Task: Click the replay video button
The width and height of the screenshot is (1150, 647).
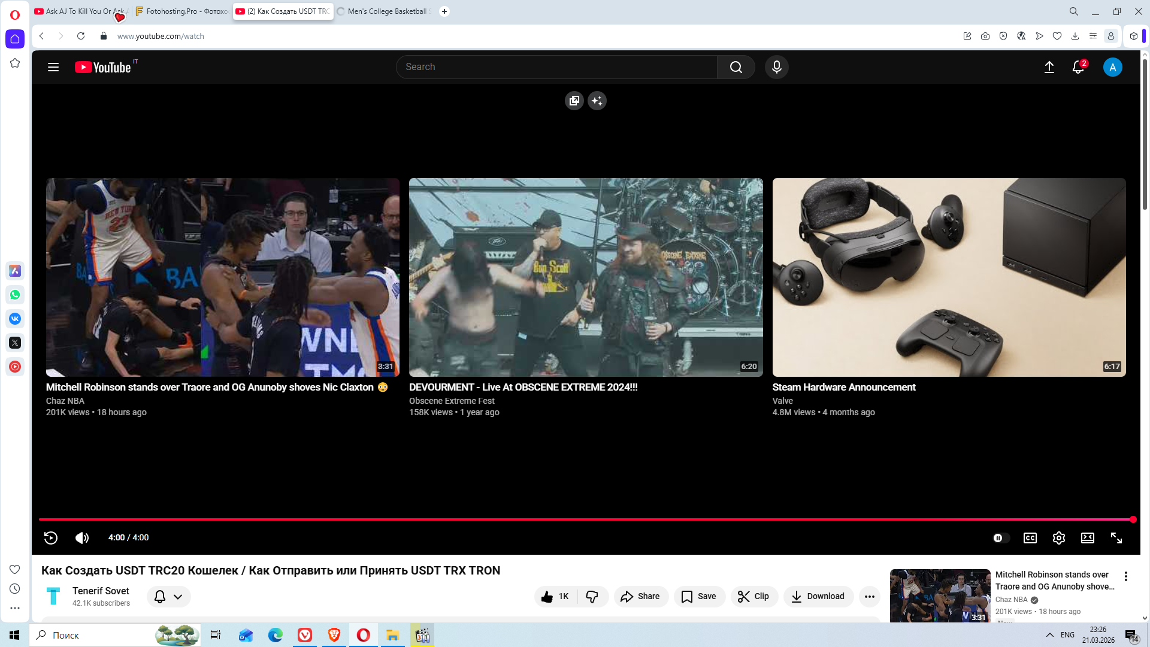Action: coord(51,538)
